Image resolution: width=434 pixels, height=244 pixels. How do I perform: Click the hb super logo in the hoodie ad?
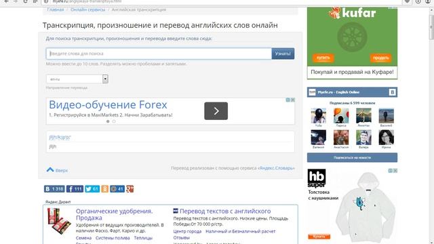pos(317,178)
